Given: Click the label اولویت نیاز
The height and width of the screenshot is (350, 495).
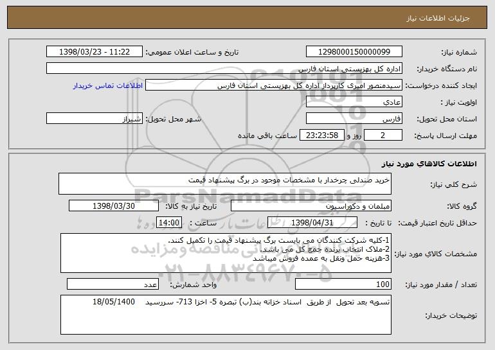Looking at the screenshot, I should click(x=459, y=102).
